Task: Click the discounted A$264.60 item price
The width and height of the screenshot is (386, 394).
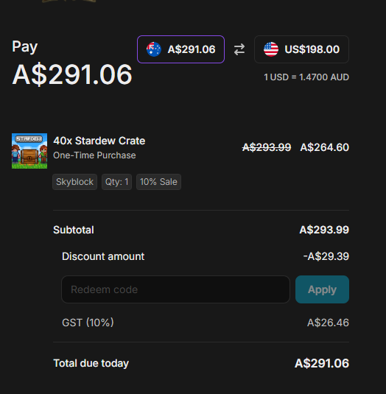Action: tap(324, 147)
